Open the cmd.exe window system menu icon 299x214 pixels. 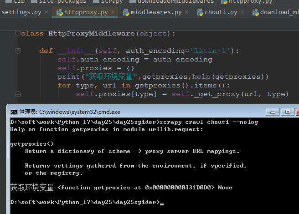(14, 112)
